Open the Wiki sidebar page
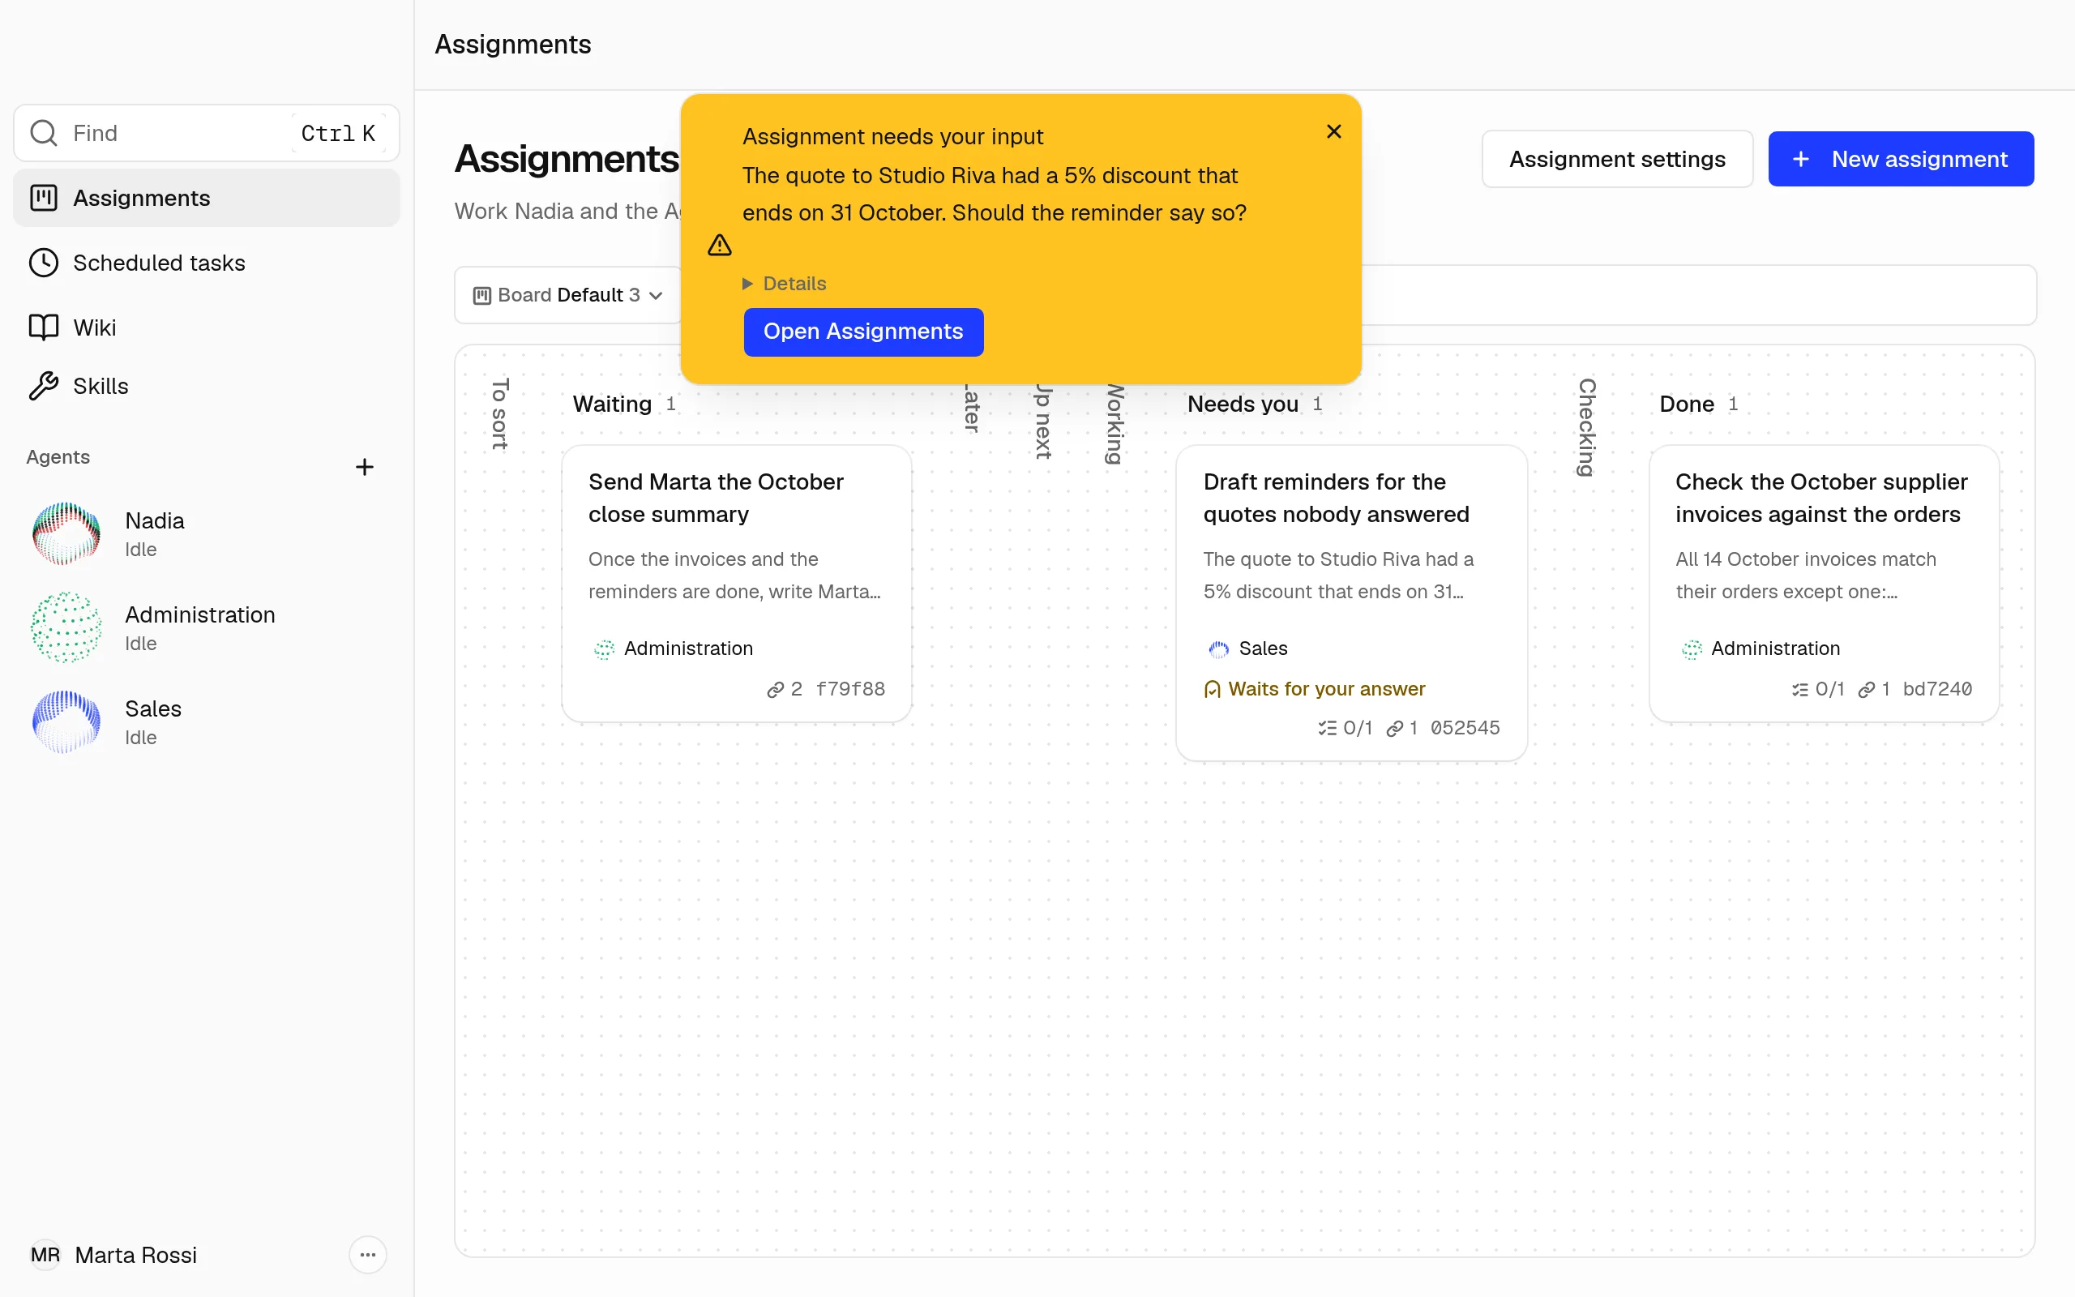2075x1297 pixels. click(207, 327)
